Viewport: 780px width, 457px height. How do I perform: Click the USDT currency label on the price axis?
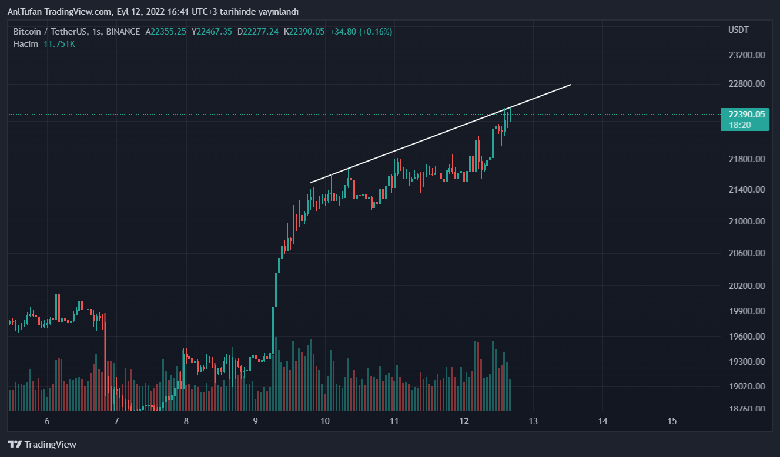738,30
